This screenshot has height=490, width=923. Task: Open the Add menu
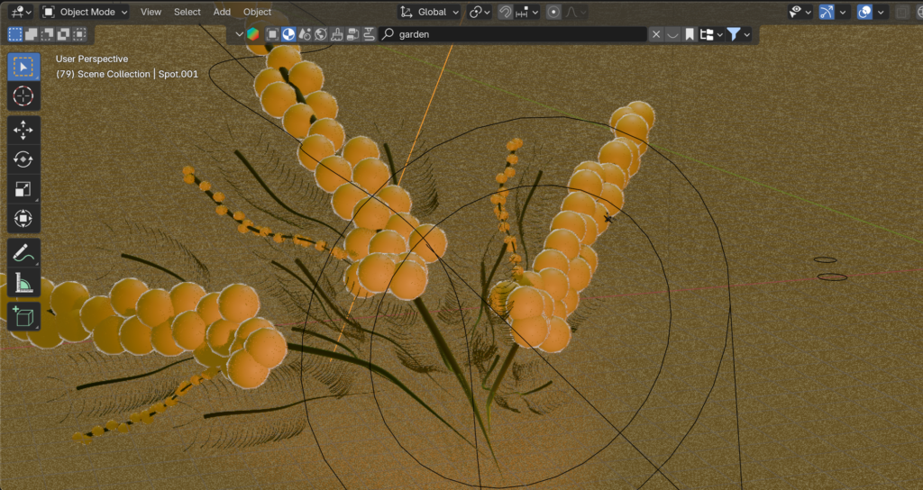coord(222,12)
